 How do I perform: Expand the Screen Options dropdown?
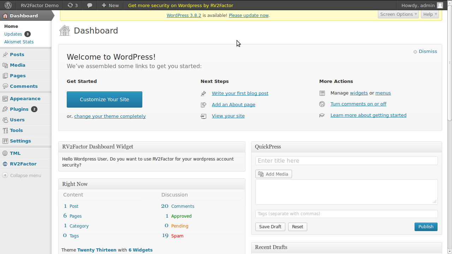pos(398,14)
